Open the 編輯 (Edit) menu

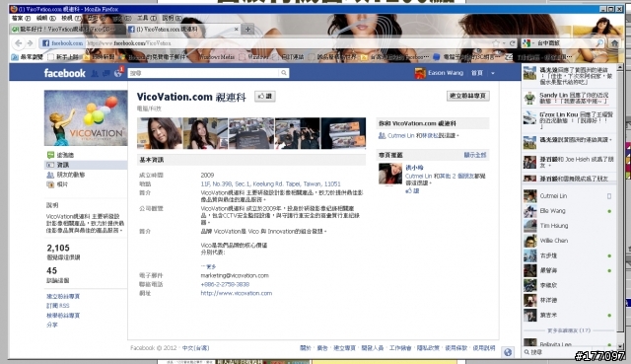pyautogui.click(x=45, y=18)
